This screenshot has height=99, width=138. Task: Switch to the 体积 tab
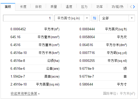coord(38,7)
